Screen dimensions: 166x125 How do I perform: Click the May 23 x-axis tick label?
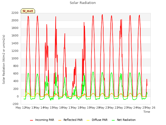pos(122,108)
